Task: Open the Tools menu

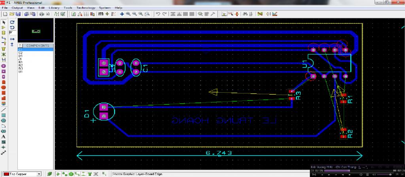Action: [68, 7]
